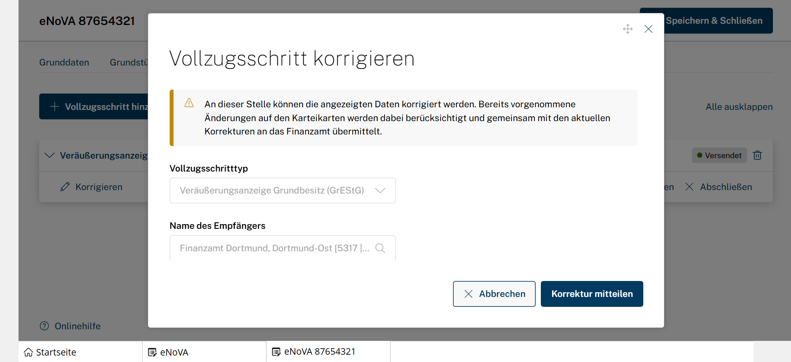Open the Vollzugsschritttyp dropdown
791x362 pixels.
(x=282, y=190)
